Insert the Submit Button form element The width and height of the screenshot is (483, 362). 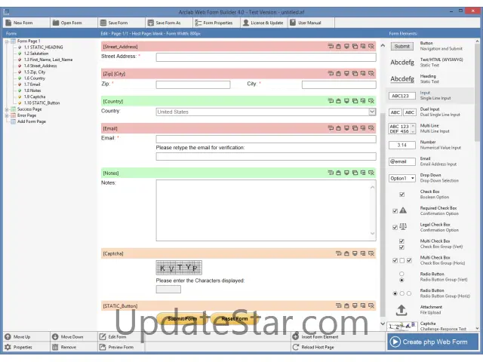[430, 46]
